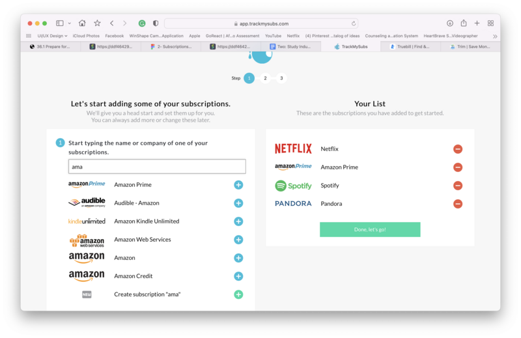Image resolution: width=521 pixels, height=338 pixels.
Task: Switch to the "36.1 Prepare for..." tab
Action: 51,46
